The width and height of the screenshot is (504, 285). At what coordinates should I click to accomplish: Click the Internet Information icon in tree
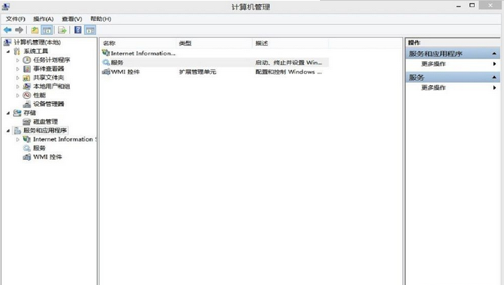pyautogui.click(x=27, y=139)
